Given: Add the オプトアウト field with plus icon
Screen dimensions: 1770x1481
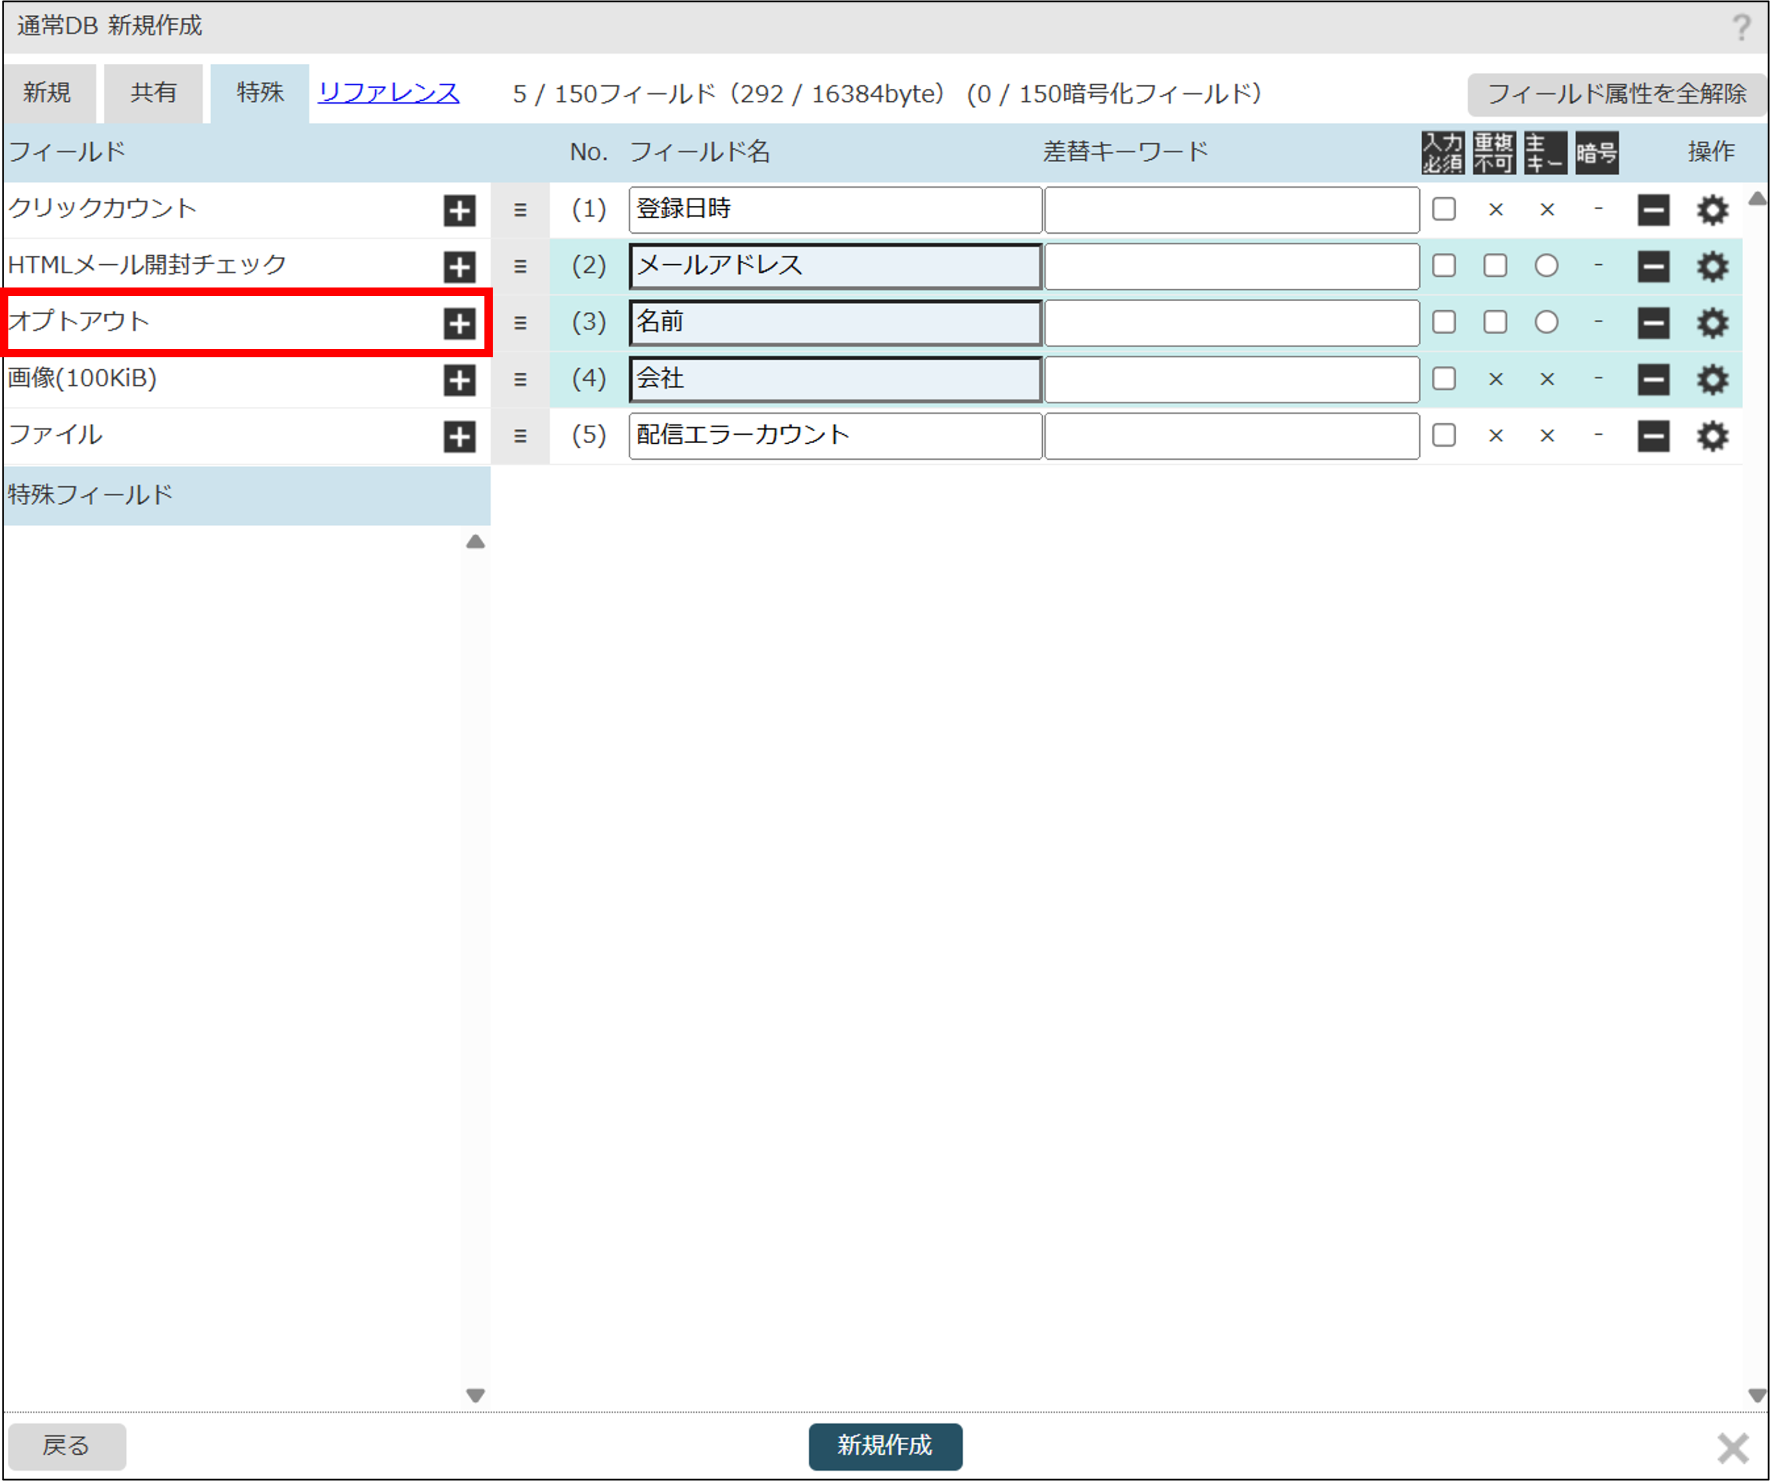Looking at the screenshot, I should point(459,323).
